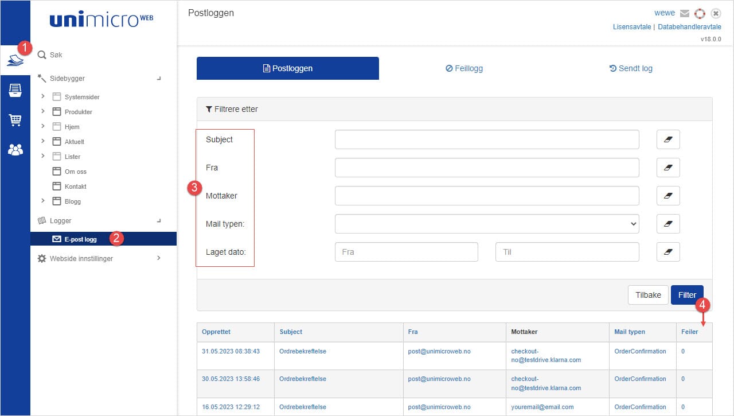This screenshot has height=416, width=734.
Task: Open the Lisensavtale link
Action: click(x=632, y=27)
